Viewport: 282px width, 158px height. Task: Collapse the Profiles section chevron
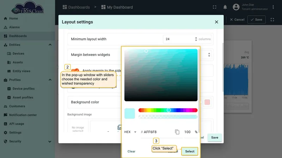click(50, 80)
